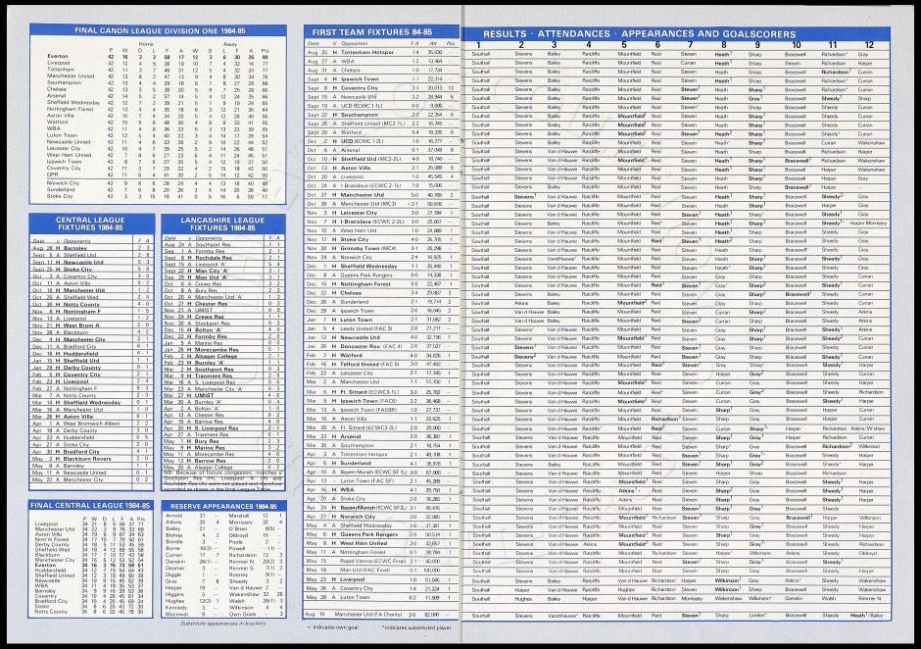
Task: Click the 'Lancashire League Fixtures 1984-85' heading
Action: point(222,224)
